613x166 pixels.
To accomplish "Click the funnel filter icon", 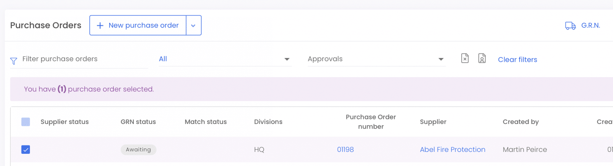I will tap(13, 61).
